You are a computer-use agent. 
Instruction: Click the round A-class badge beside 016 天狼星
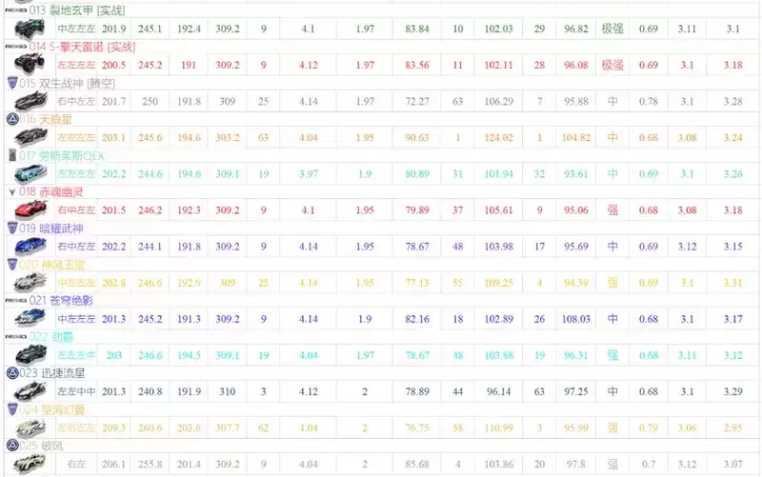[x=11, y=119]
